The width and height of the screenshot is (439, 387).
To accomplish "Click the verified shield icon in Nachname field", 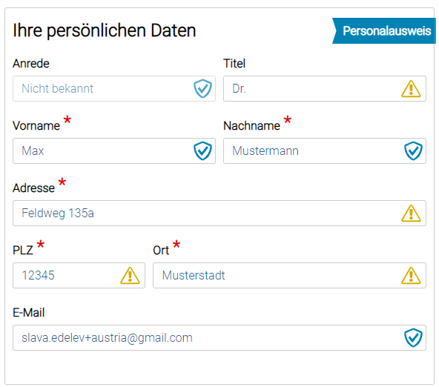I will pyautogui.click(x=413, y=150).
